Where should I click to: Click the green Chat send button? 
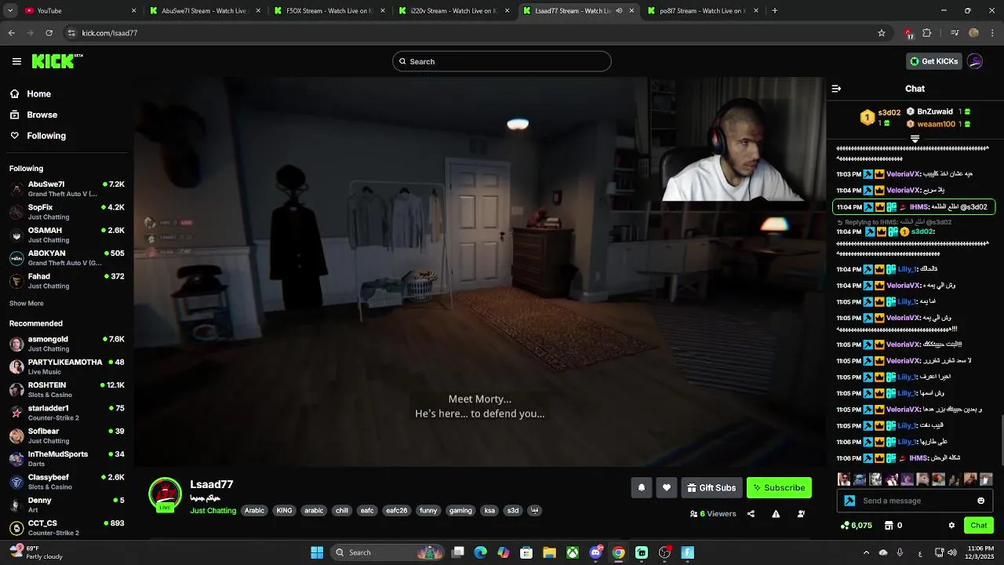(x=979, y=525)
